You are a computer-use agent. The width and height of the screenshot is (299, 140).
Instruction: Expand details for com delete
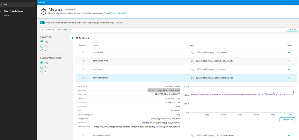pyautogui.click(x=289, y=53)
